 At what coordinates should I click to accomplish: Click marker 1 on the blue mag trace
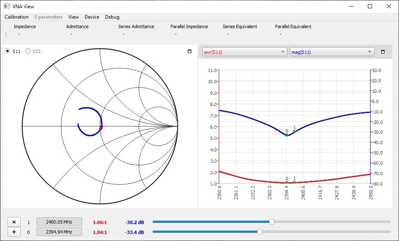pos(294,132)
